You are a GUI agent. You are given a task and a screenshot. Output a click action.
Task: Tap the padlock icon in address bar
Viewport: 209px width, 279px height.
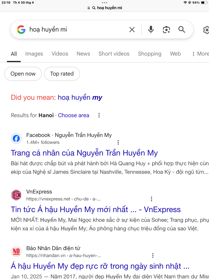tap(89, 8)
